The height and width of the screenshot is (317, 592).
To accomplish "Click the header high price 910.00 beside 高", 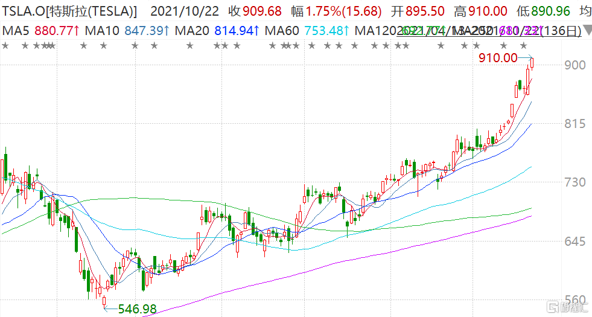I will click(x=488, y=11).
